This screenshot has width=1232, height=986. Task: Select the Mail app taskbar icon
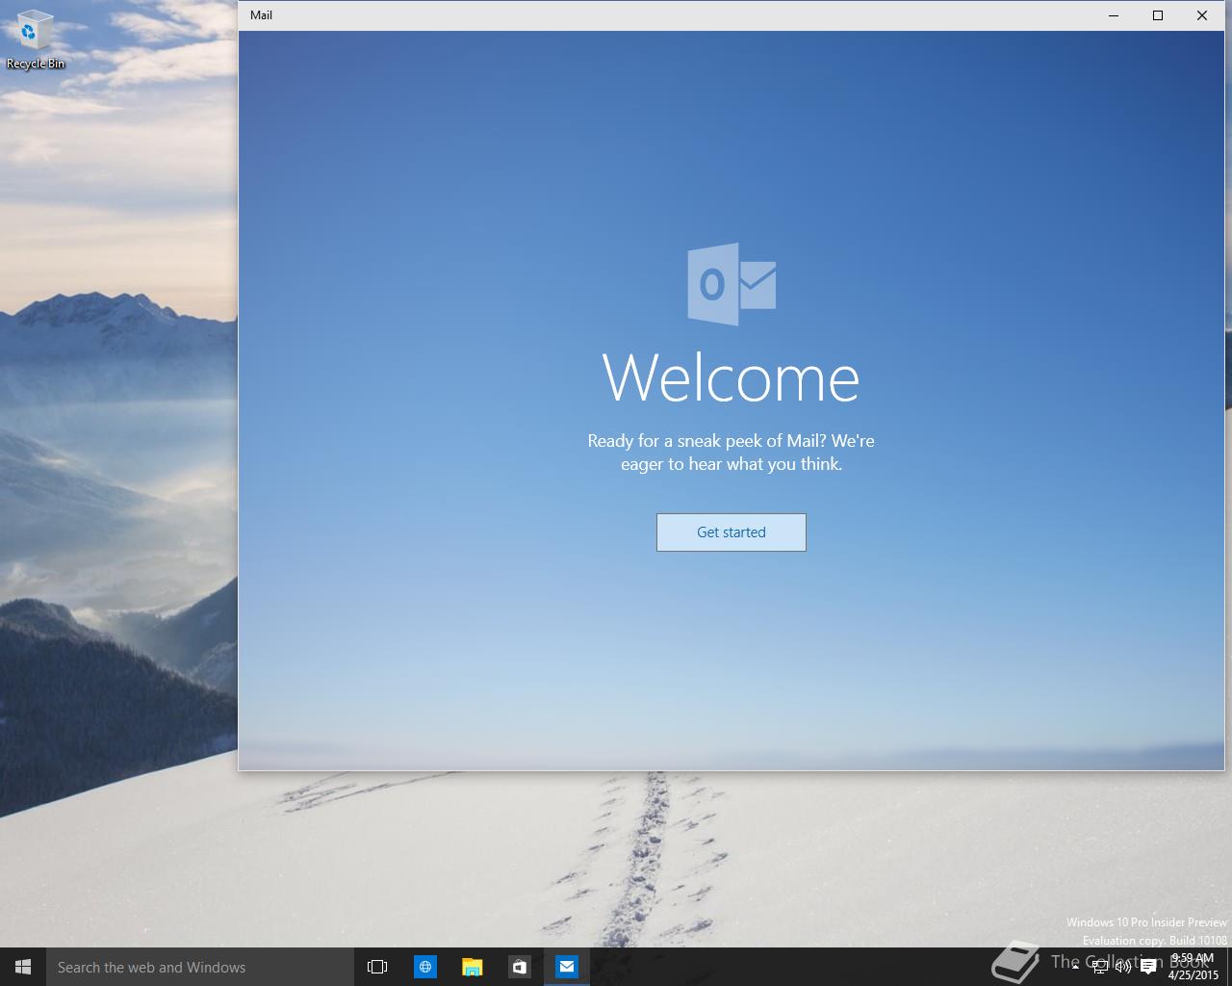coord(566,967)
